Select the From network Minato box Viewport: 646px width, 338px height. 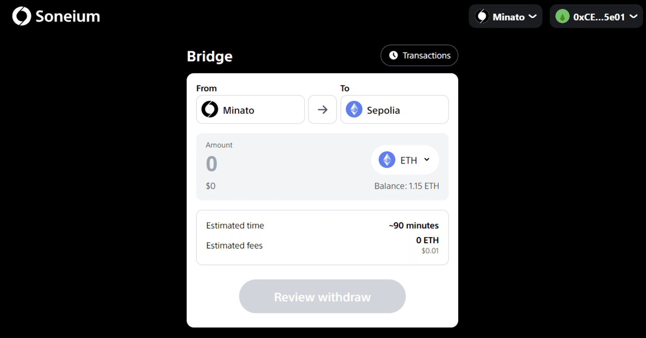(x=250, y=109)
